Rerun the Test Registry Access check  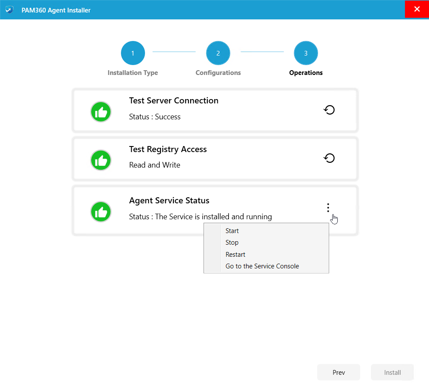click(329, 158)
